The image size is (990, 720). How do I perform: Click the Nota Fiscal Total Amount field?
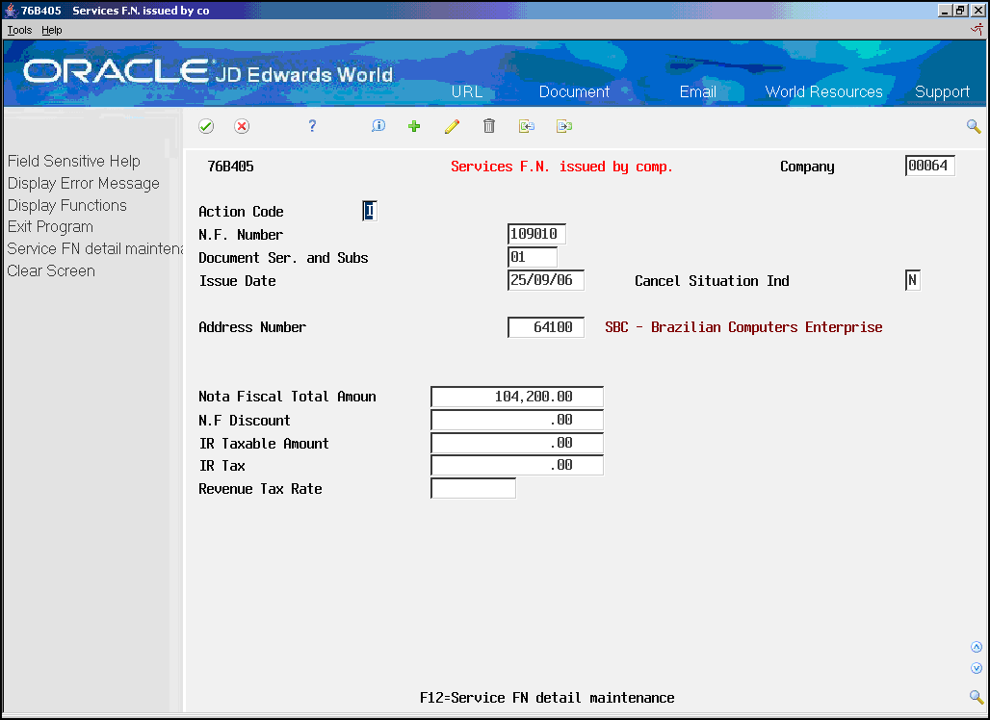coord(517,397)
